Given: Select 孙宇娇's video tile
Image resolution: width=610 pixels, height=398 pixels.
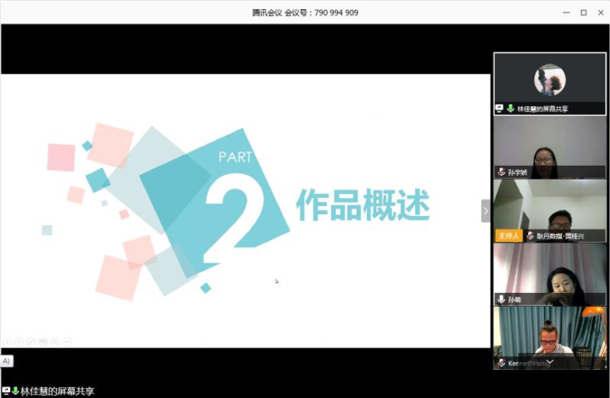Looking at the screenshot, I should [549, 143].
